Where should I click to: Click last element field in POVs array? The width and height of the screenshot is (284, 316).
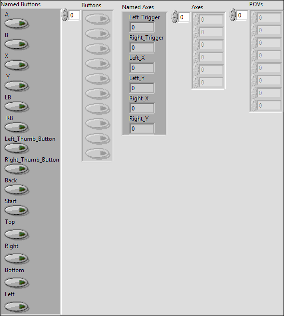pyautogui.click(x=270, y=106)
